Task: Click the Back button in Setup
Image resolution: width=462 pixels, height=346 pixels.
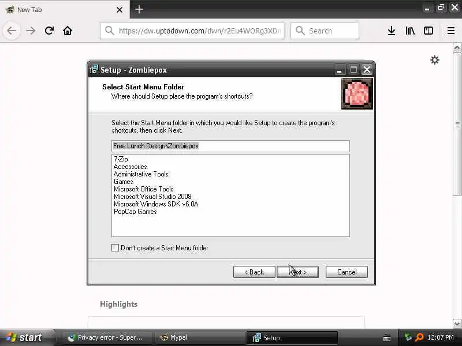Action: click(254, 272)
